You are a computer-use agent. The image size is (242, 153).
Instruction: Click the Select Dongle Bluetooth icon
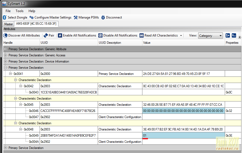pyautogui.click(x=5, y=17)
